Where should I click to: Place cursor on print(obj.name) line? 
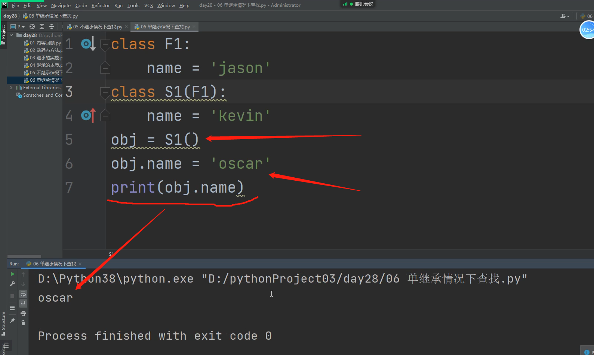178,187
